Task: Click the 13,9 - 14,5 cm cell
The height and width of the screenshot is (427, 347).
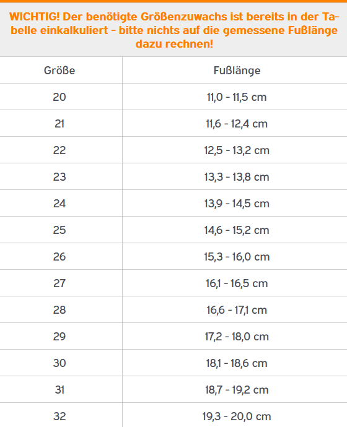Action: 237,204
